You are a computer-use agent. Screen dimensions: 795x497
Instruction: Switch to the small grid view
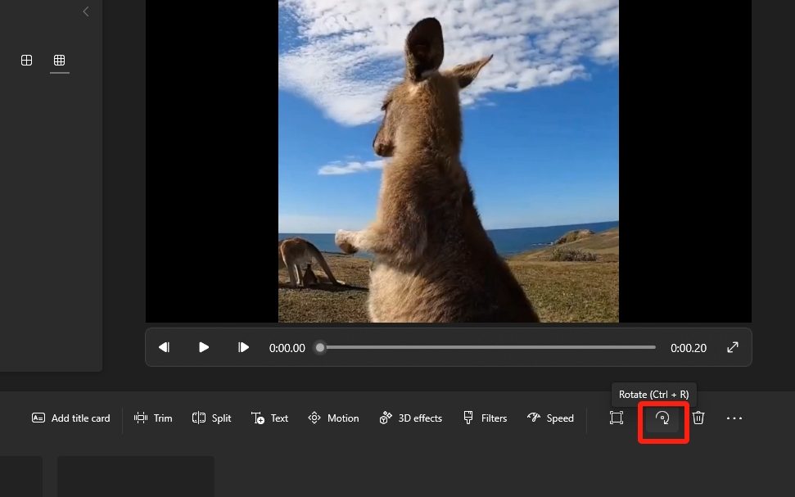tap(27, 60)
